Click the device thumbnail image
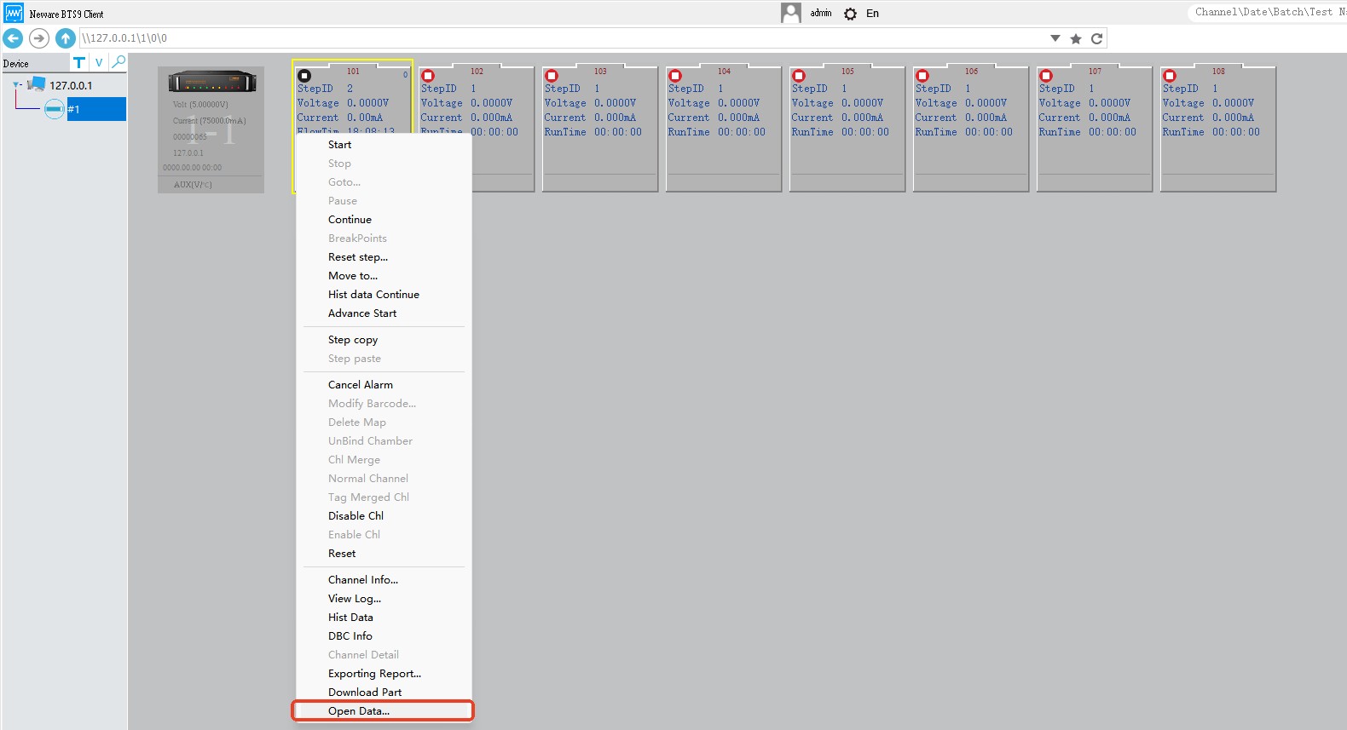 click(x=211, y=82)
